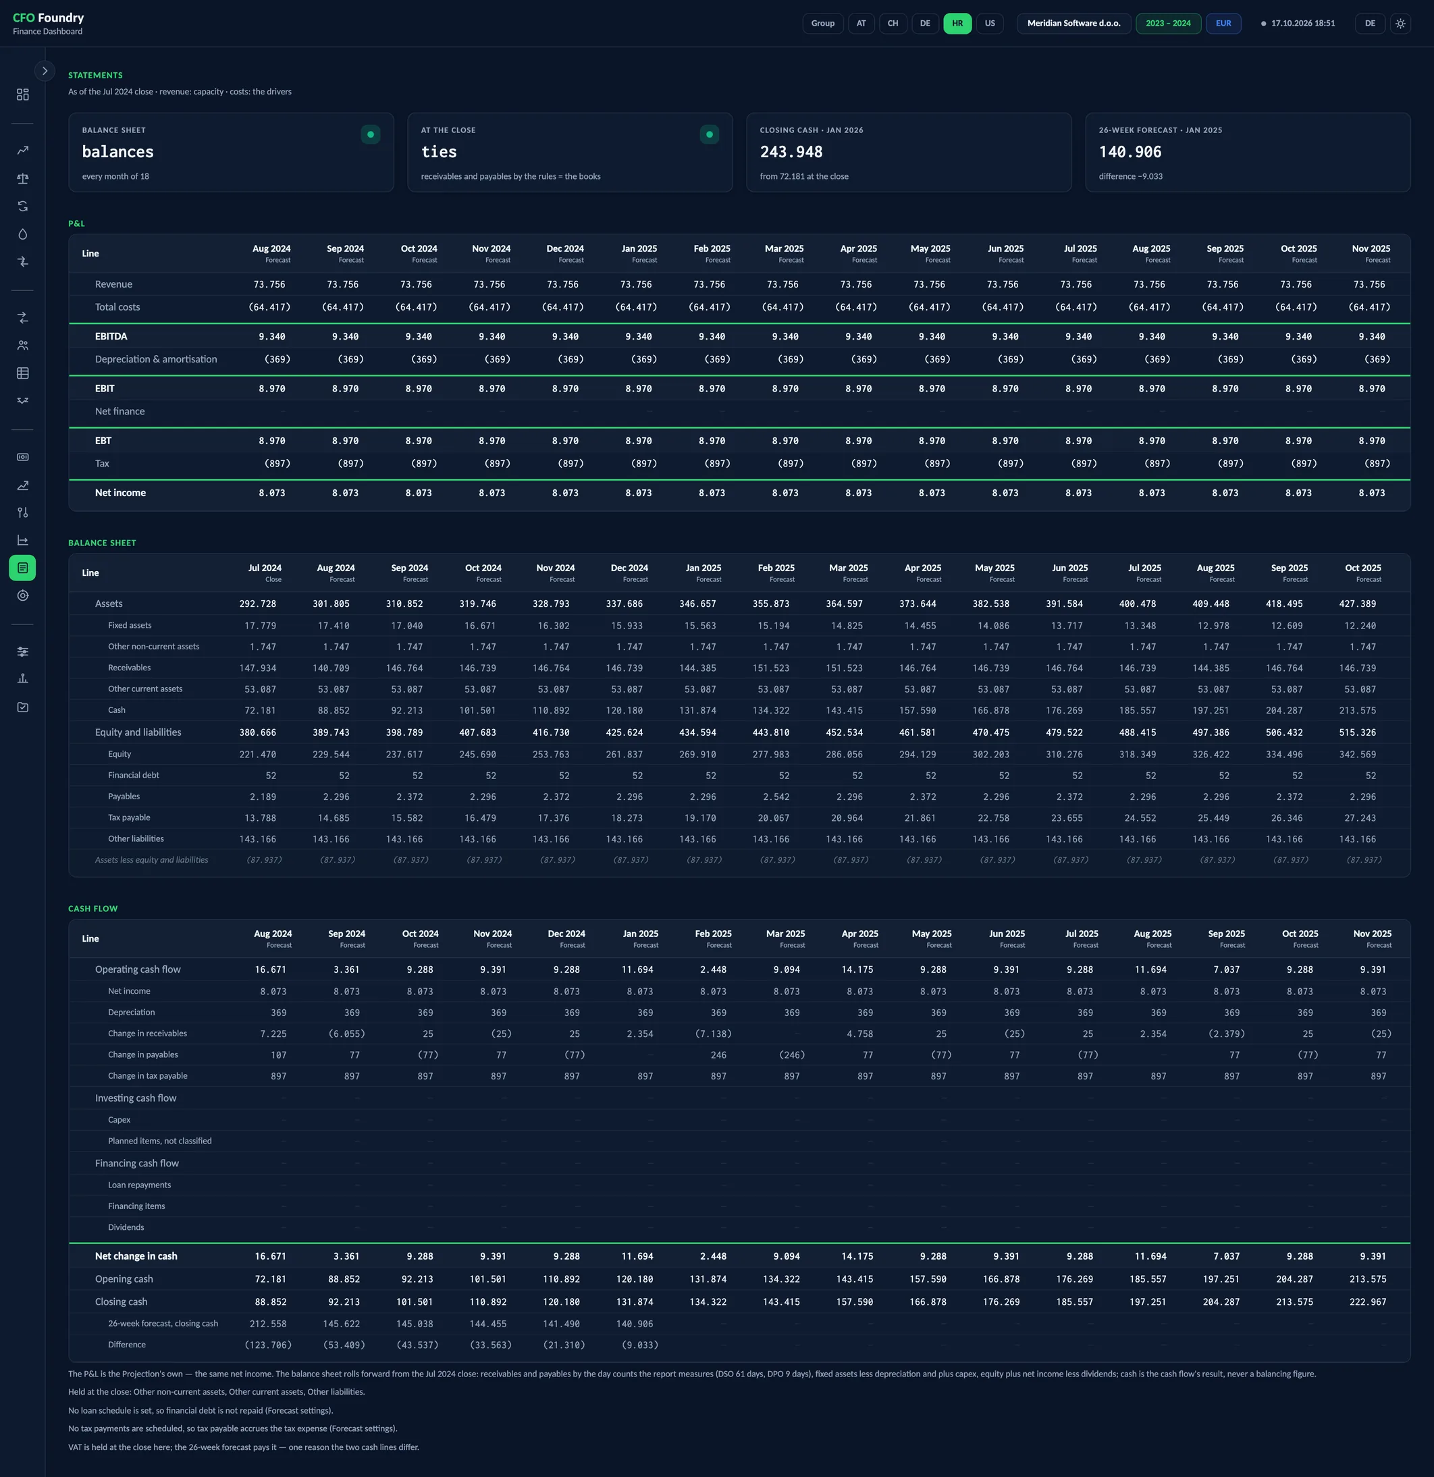Open the bar chart with pin icon

coord(22,679)
